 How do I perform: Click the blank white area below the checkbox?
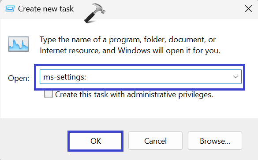[x=128, y=108]
